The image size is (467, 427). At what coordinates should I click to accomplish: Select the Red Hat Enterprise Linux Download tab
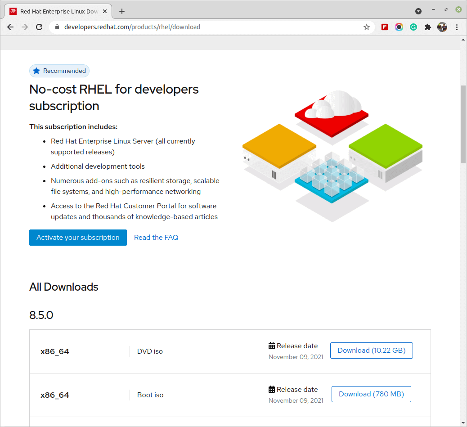click(x=58, y=11)
